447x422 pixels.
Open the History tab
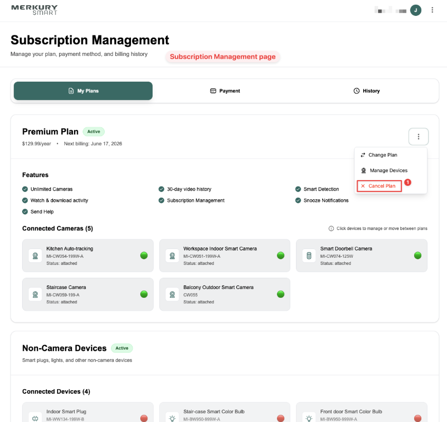click(366, 91)
